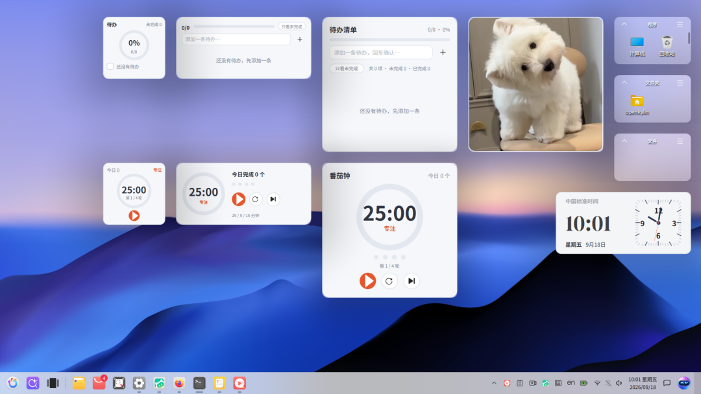The image size is (701, 394).
Task: Skip phase in the medium pomodoro widget
Action: point(273,199)
